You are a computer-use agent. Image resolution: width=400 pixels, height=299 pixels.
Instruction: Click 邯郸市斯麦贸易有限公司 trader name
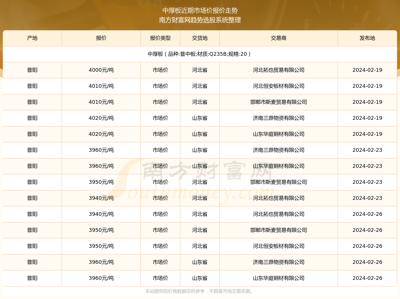278,102
